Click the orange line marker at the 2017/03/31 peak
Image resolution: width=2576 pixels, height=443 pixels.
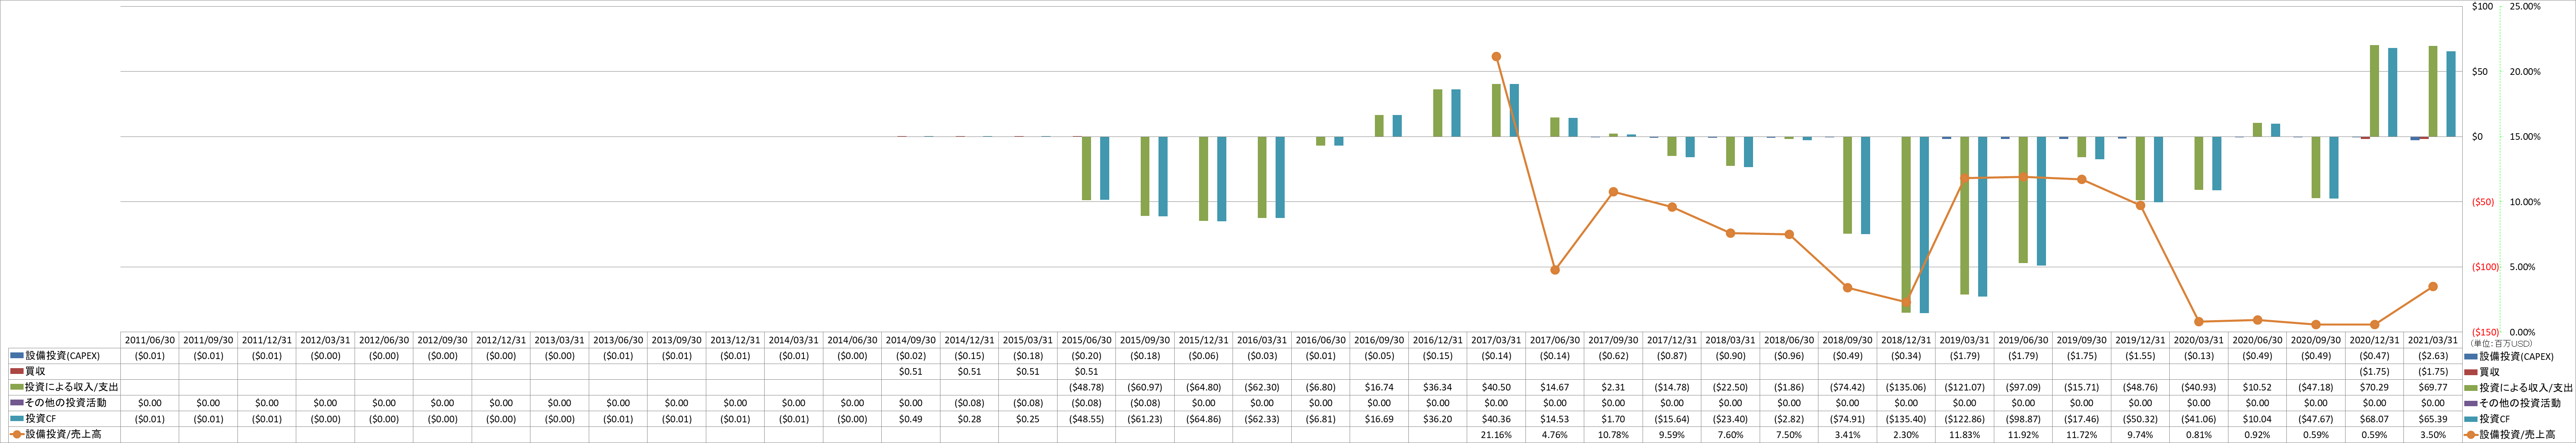[1496, 57]
